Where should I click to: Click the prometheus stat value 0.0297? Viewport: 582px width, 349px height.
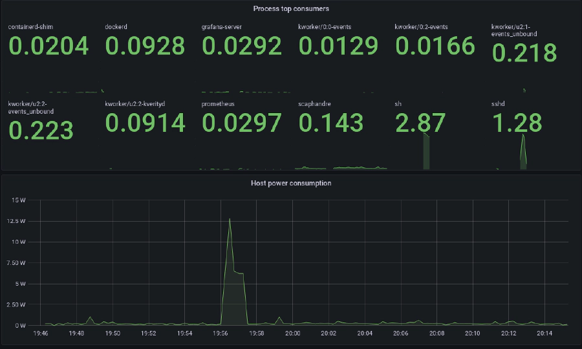[242, 123]
